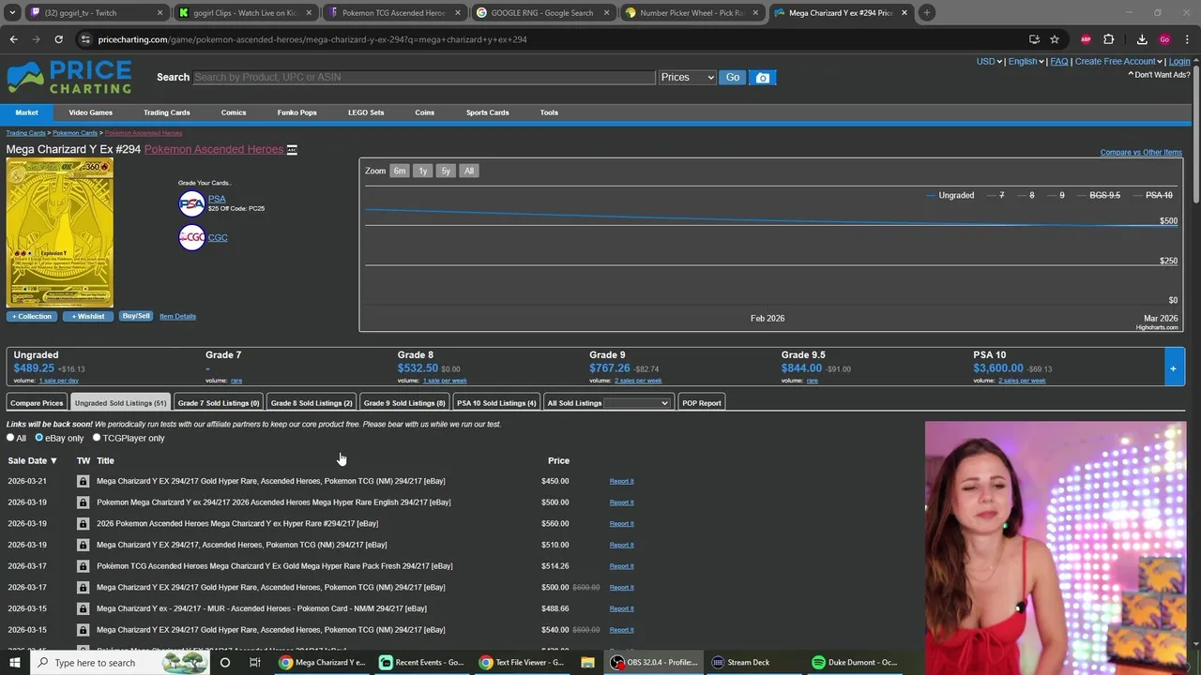Open the LEGO Sets menu
Image resolution: width=1201 pixels, height=675 pixels.
click(366, 112)
